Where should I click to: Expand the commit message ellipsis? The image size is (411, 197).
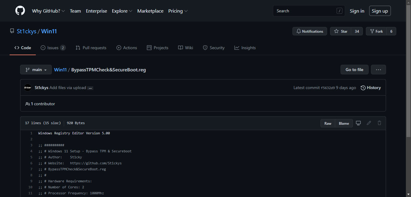90,88
